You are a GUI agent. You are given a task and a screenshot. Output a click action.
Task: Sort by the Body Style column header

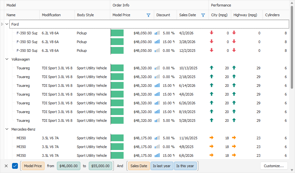92,15
